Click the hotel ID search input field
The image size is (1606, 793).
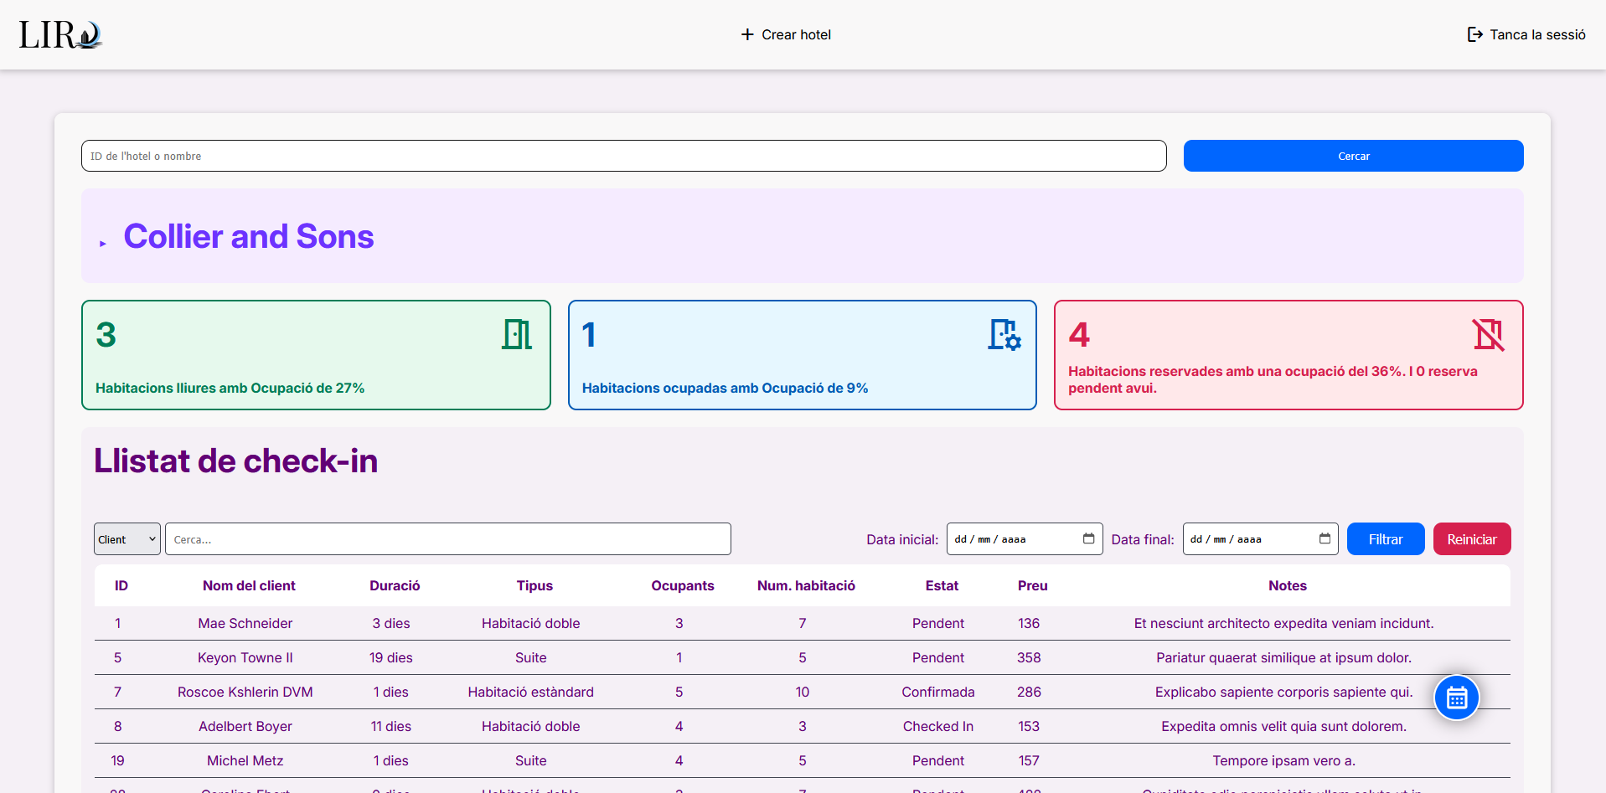click(x=623, y=156)
